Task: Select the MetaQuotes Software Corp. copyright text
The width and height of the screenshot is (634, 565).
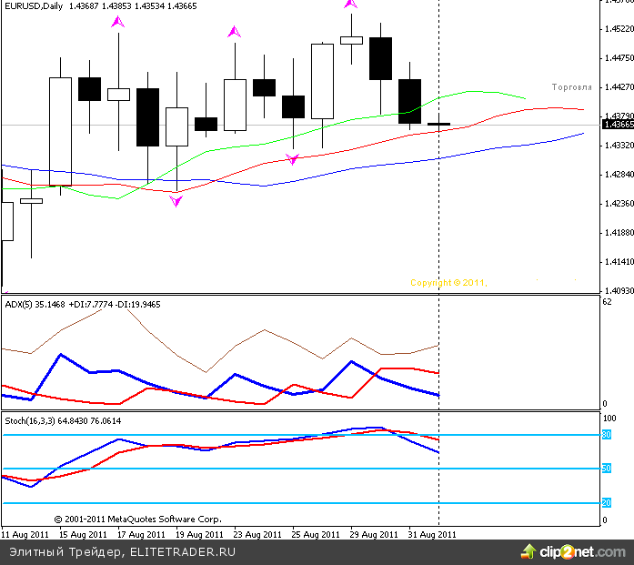Action: coord(137,520)
